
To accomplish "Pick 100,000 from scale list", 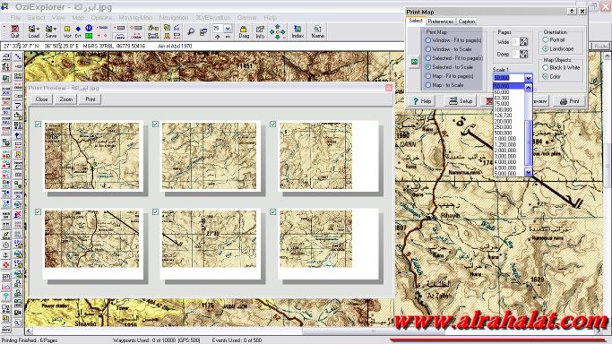I will (503, 109).
